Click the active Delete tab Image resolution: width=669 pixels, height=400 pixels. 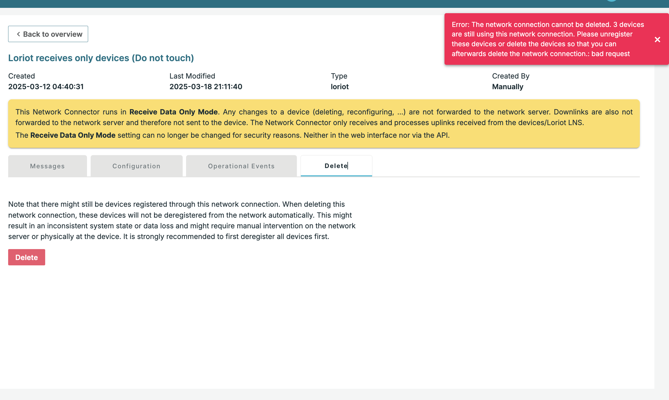pos(336,166)
